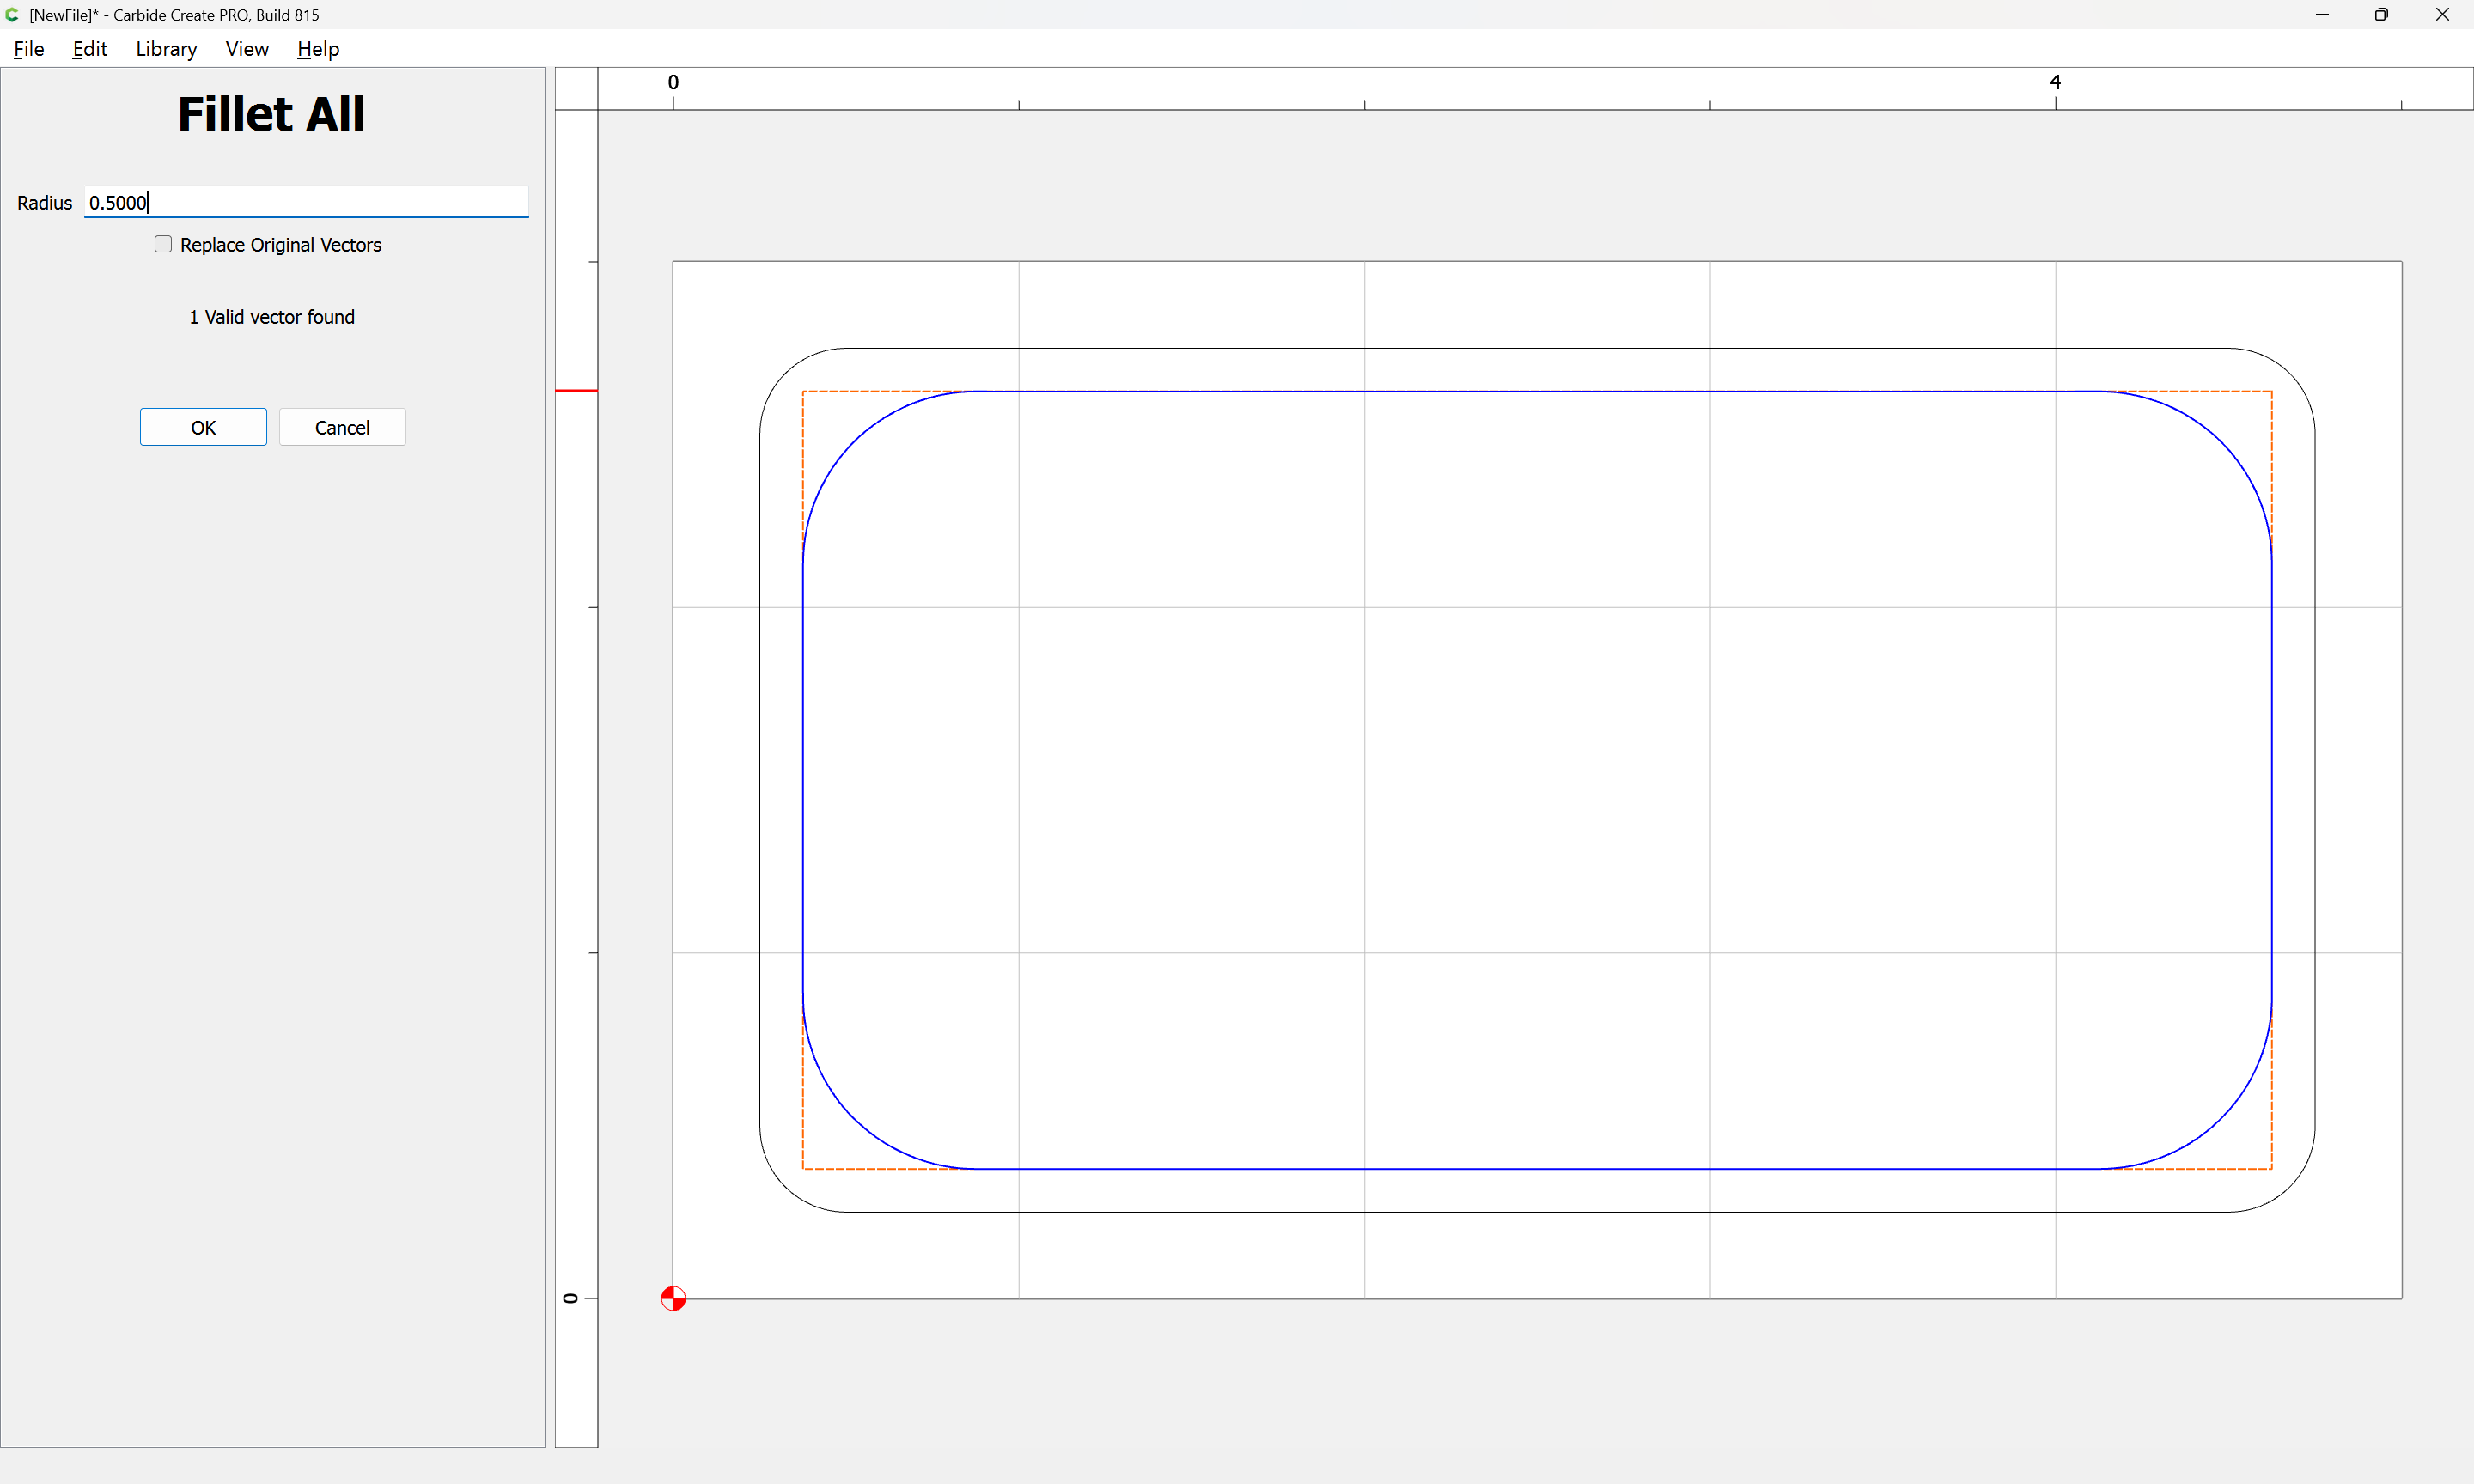Click the Radius label
The height and width of the screenshot is (1484, 2474).
(45, 203)
